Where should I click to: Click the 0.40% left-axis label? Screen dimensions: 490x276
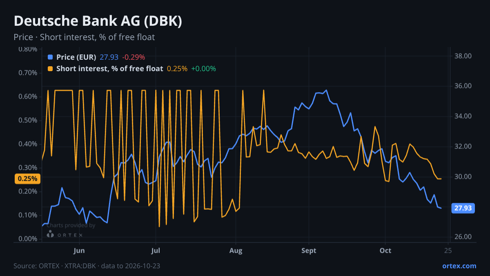tap(28, 144)
